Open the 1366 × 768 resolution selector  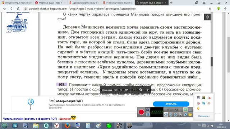(173, 110)
